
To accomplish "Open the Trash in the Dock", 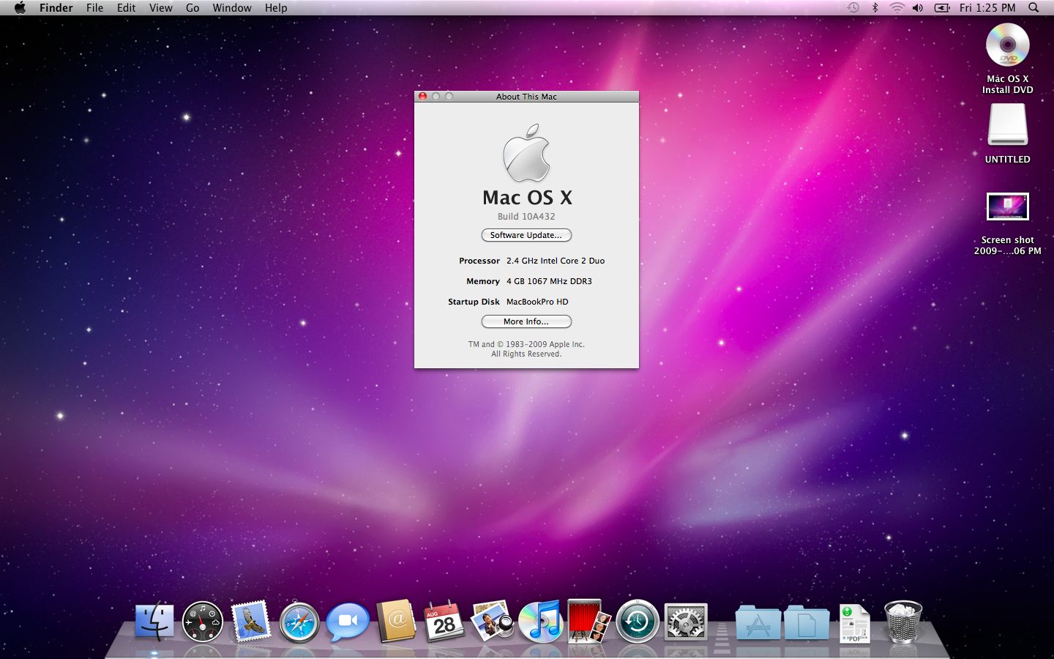I will [903, 622].
